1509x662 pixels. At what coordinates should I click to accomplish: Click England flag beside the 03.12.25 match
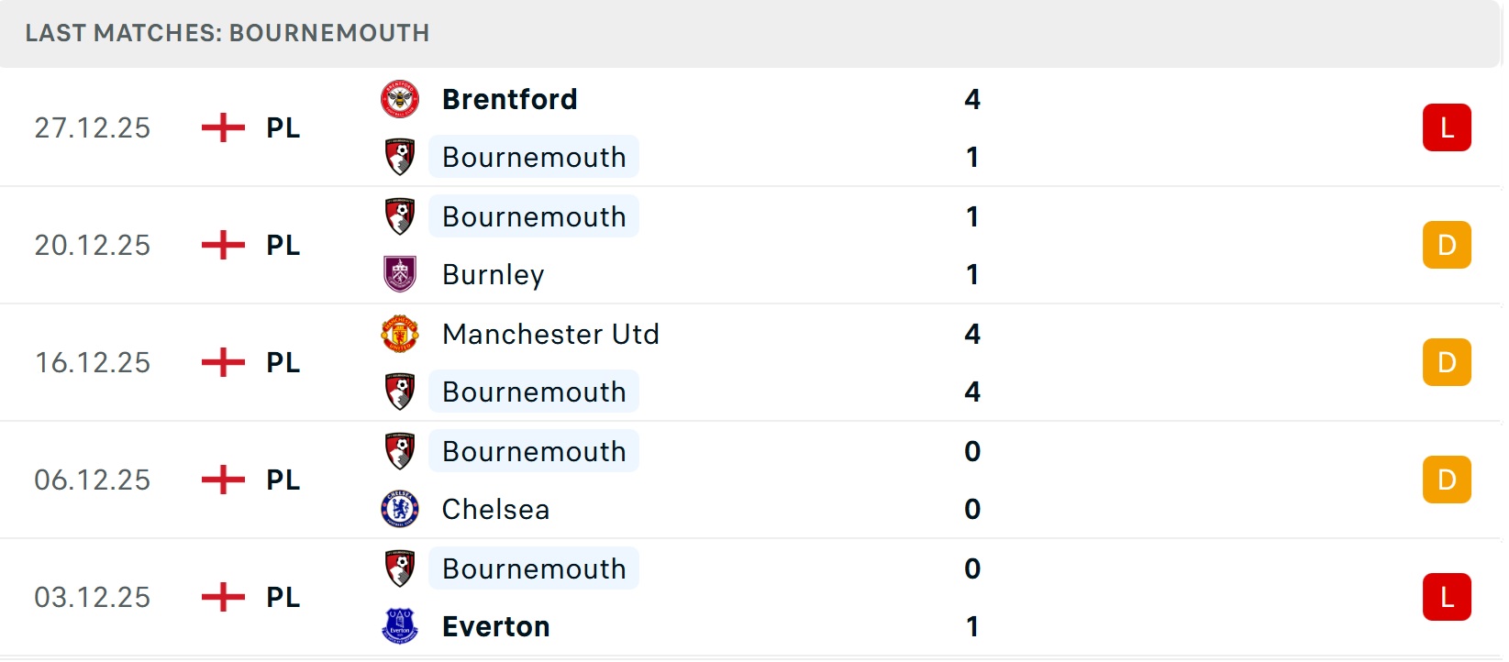coord(223,597)
